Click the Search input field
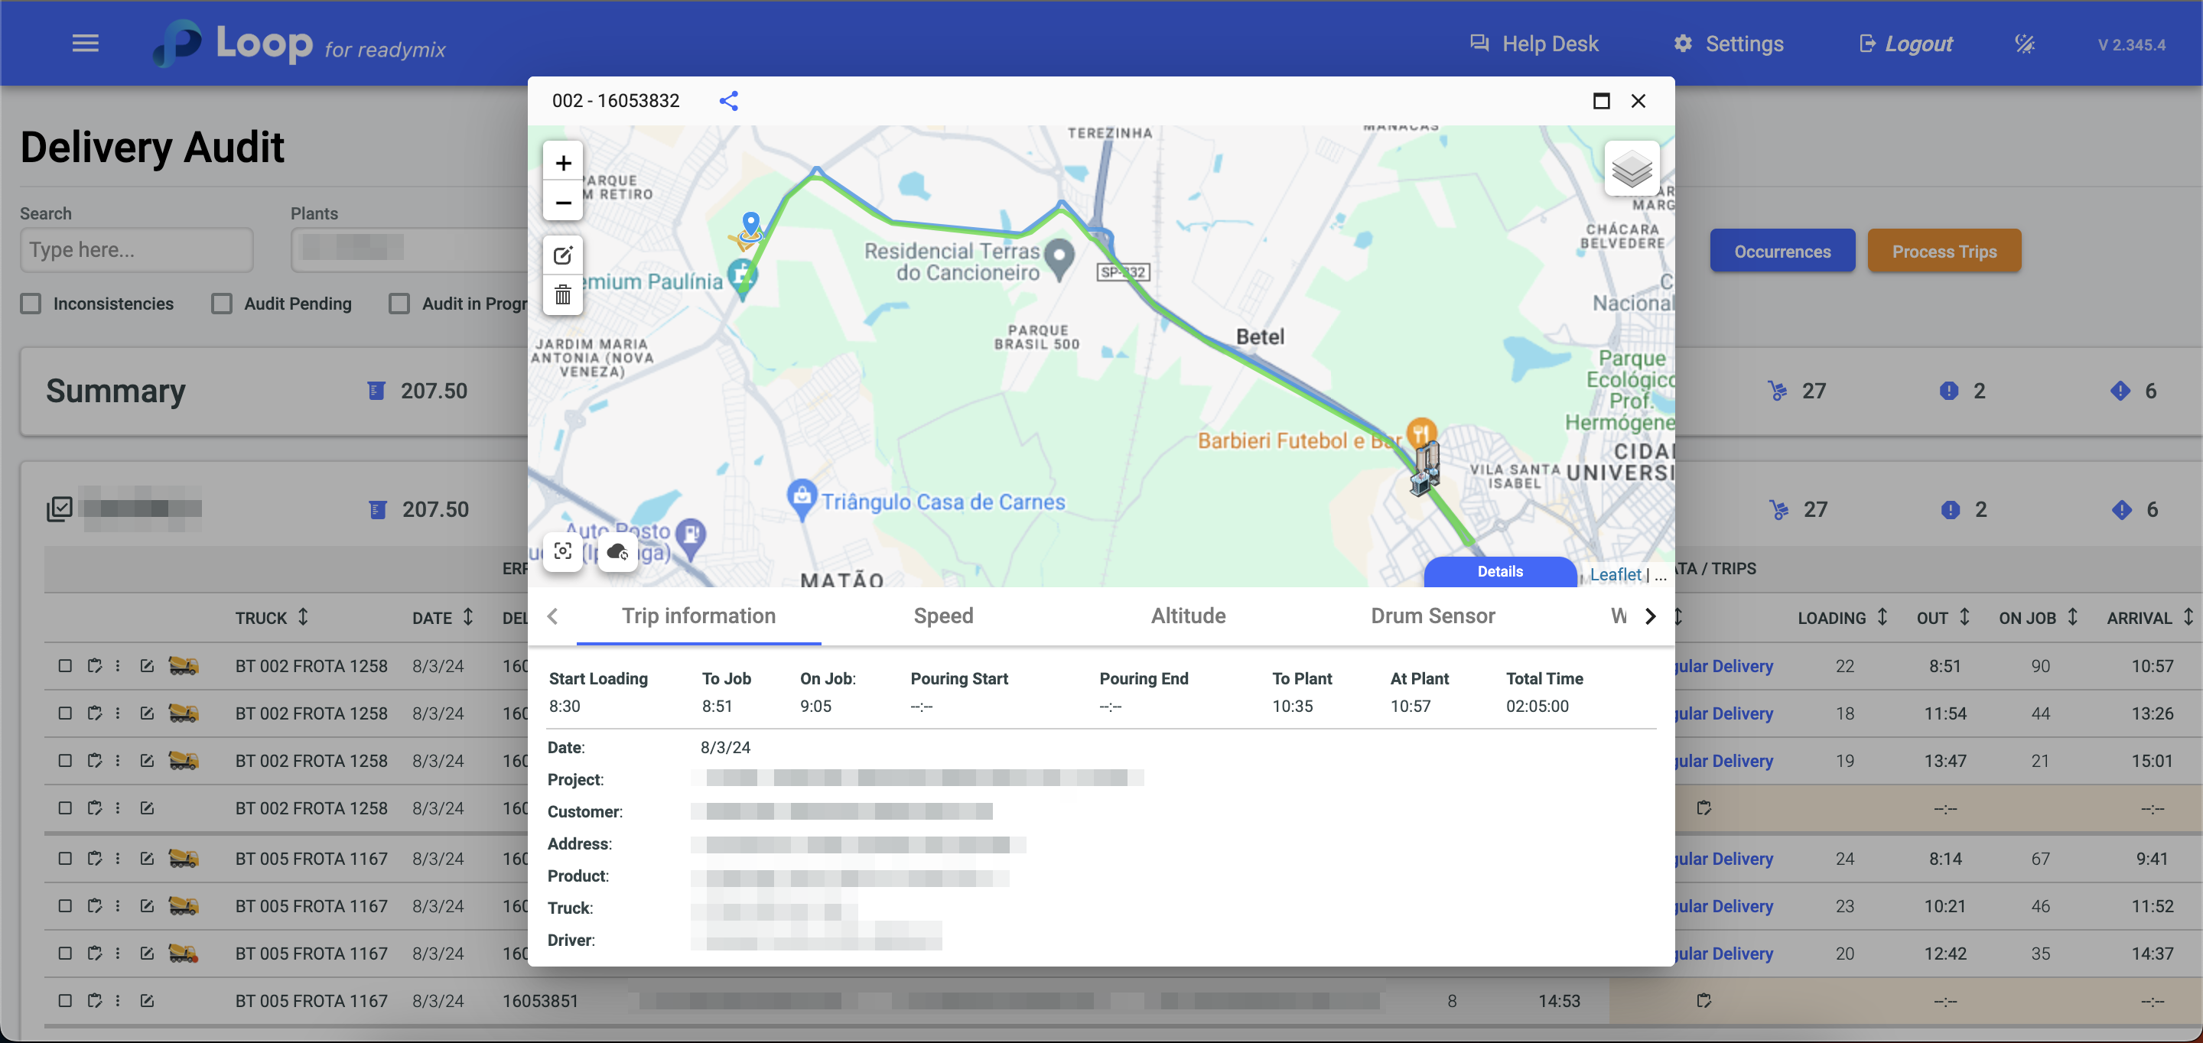The height and width of the screenshot is (1043, 2203). coord(137,249)
